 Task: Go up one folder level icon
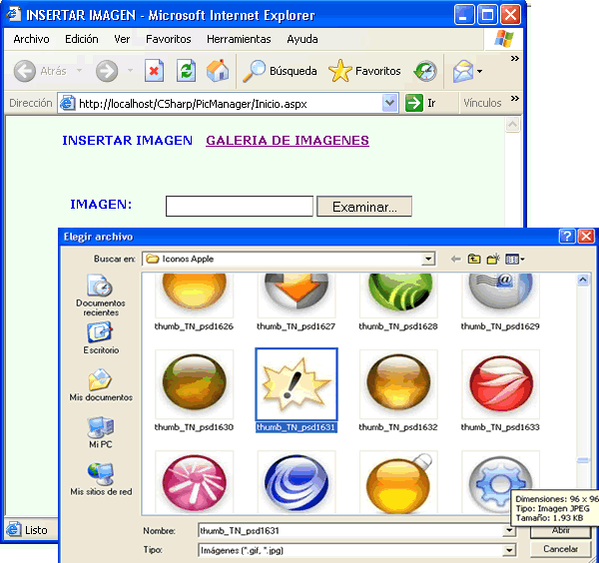pyautogui.click(x=474, y=259)
